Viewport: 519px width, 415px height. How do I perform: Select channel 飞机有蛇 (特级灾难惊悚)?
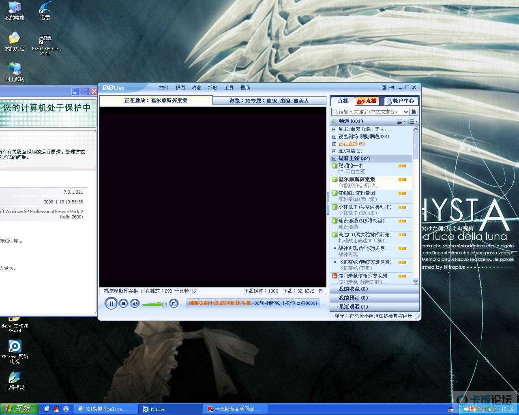pos(372,265)
